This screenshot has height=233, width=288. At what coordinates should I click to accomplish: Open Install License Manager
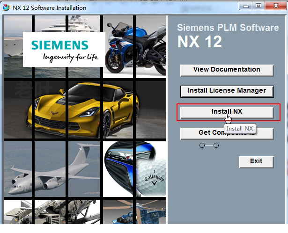click(227, 91)
